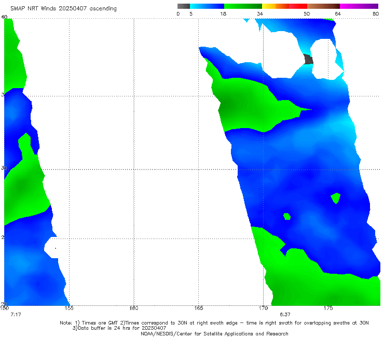Screen dimensions: 384x337
Task: Click the small green patch near 176E 26N
Action: coord(336,198)
